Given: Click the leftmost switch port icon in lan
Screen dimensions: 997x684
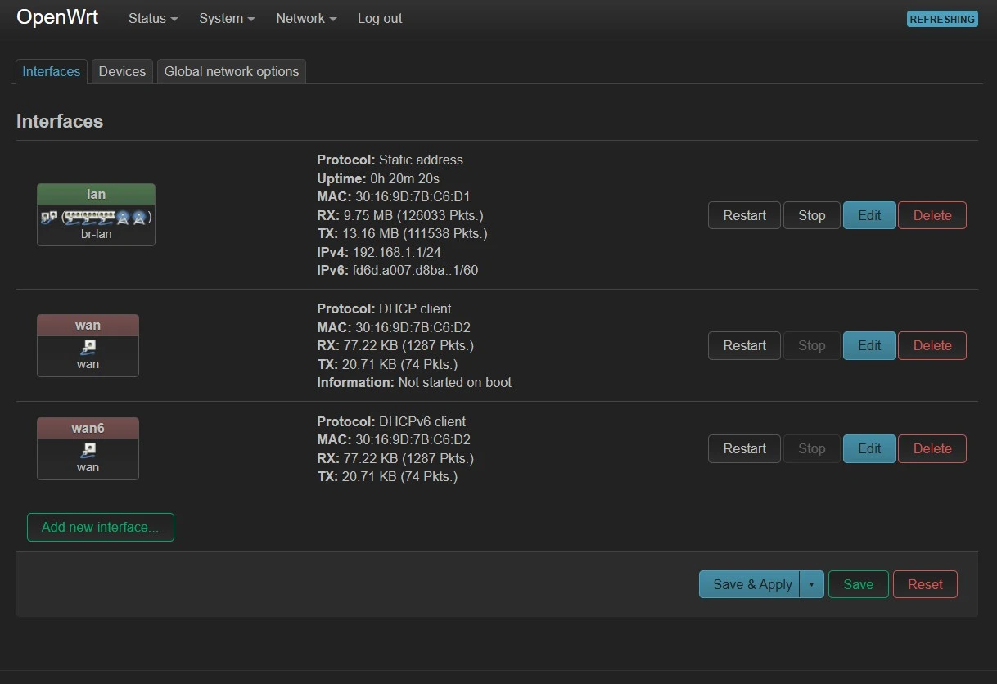Looking at the screenshot, I should (x=72, y=218).
